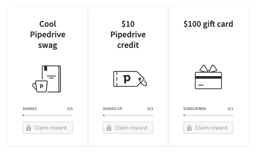The width and height of the screenshot is (257, 153).
Task: Click the 0/3 signed up counter
Action: tap(150, 109)
